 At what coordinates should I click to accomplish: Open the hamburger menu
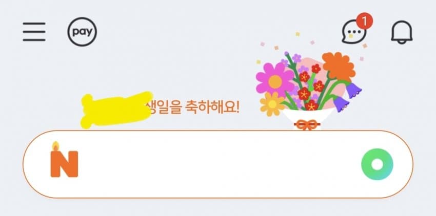34,32
